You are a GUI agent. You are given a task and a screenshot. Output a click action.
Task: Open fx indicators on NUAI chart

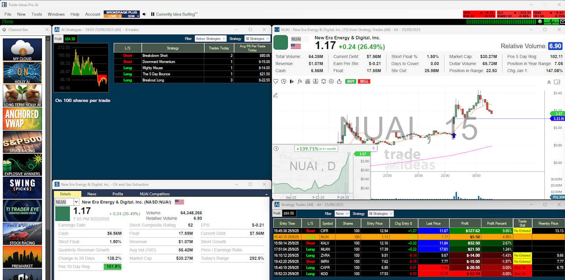[x=300, y=81]
